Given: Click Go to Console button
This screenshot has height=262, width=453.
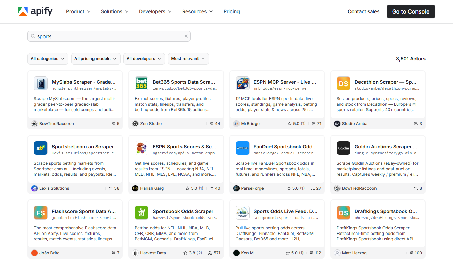Looking at the screenshot, I should (x=411, y=11).
